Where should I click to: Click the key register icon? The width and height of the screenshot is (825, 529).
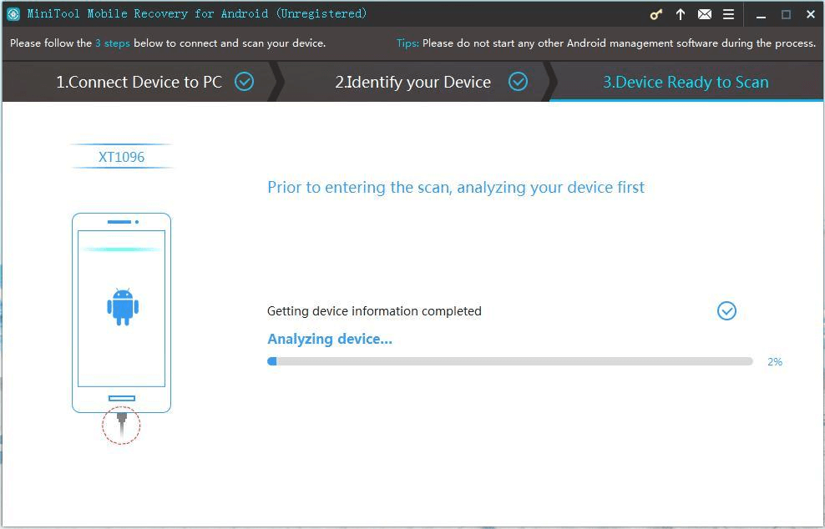point(655,14)
